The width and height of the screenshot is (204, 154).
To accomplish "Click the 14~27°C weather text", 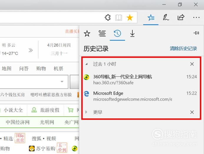I will [10, 53].
